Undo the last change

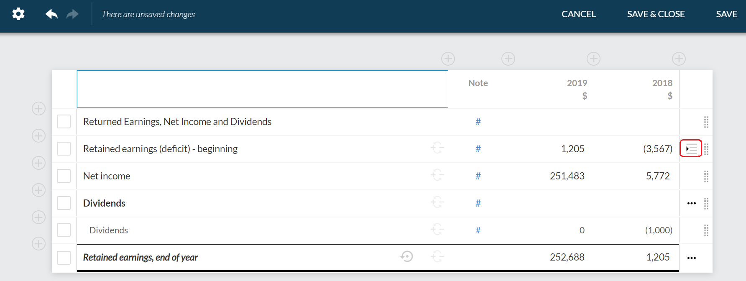[51, 14]
